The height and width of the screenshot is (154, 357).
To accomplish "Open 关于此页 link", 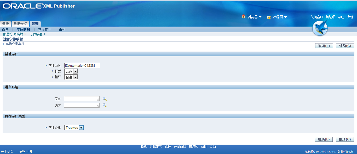I will 7,151.
